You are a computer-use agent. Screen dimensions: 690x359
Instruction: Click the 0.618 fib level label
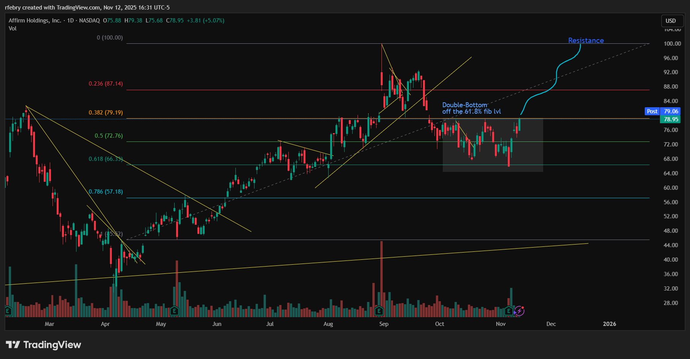coord(106,159)
